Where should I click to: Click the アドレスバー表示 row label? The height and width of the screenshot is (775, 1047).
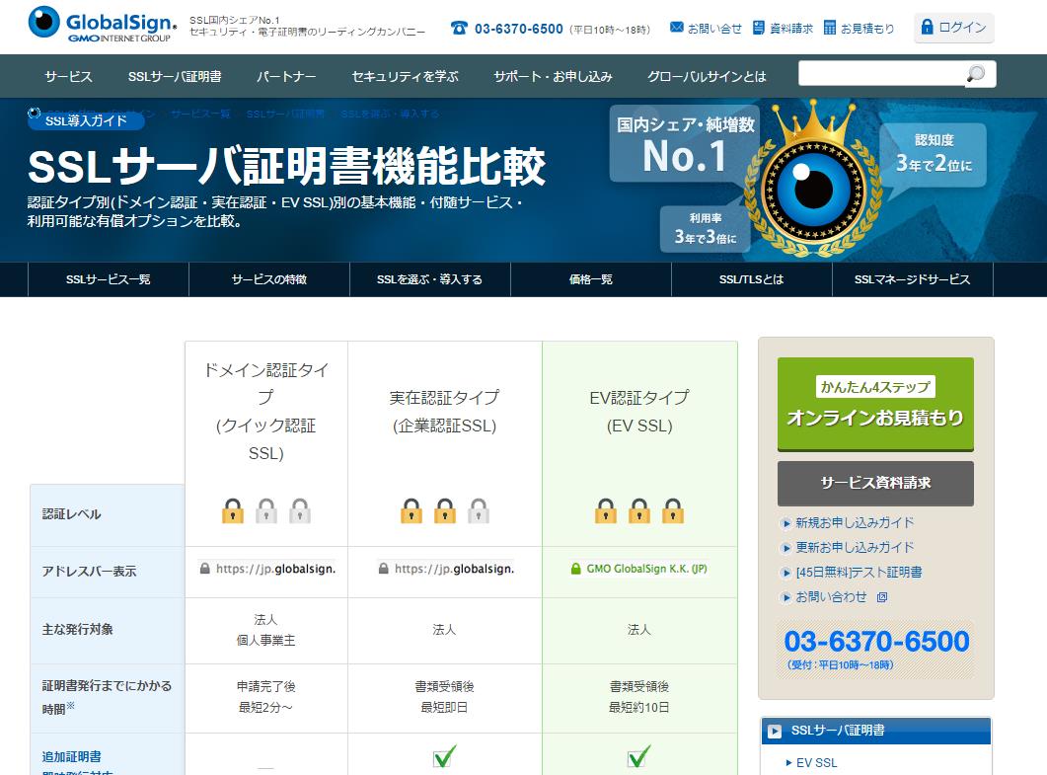click(89, 572)
